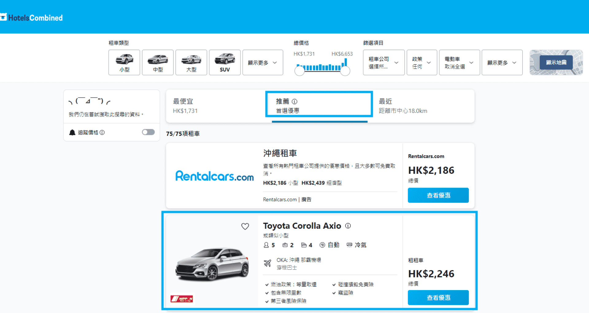Image resolution: width=589 pixels, height=313 pixels.
Task: Click the 穿梭巴士 shuttle bus text
Action: tap(287, 268)
